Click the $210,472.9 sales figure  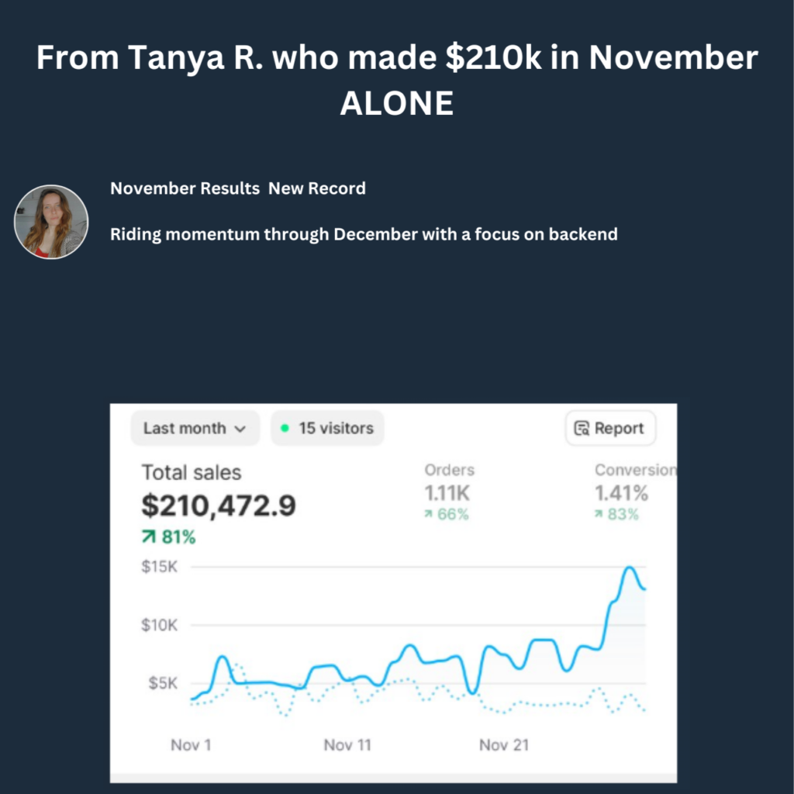click(219, 506)
